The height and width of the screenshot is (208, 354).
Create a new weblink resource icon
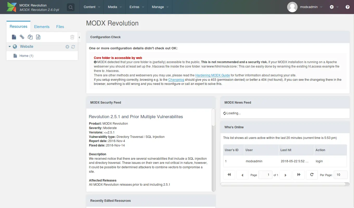pyautogui.click(x=22, y=37)
